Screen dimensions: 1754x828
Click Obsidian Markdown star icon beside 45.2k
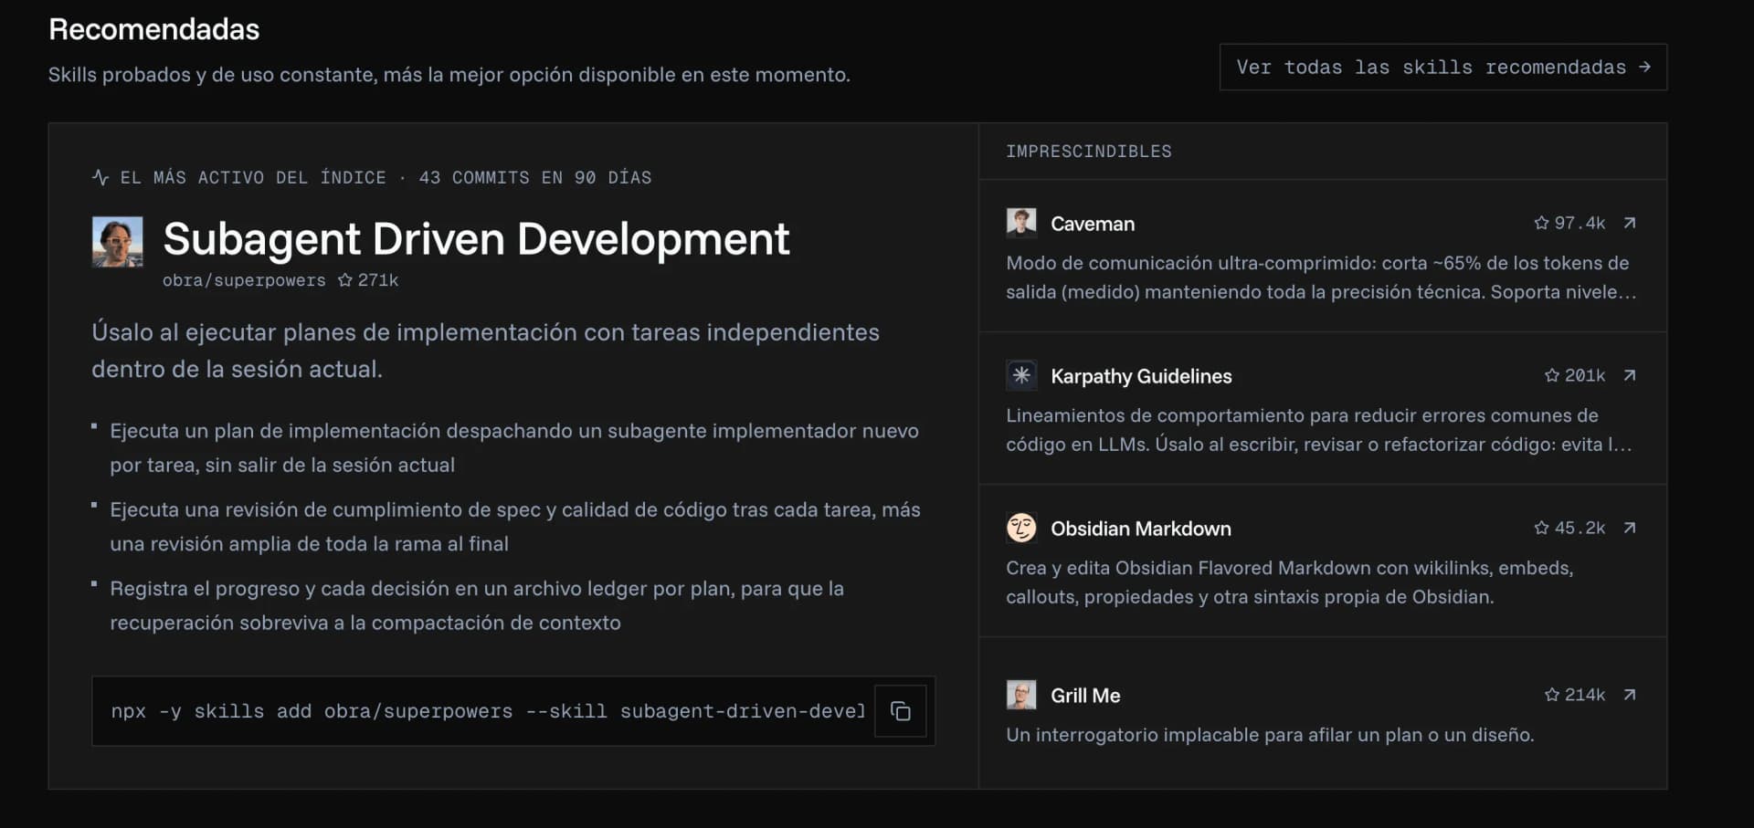click(1541, 528)
